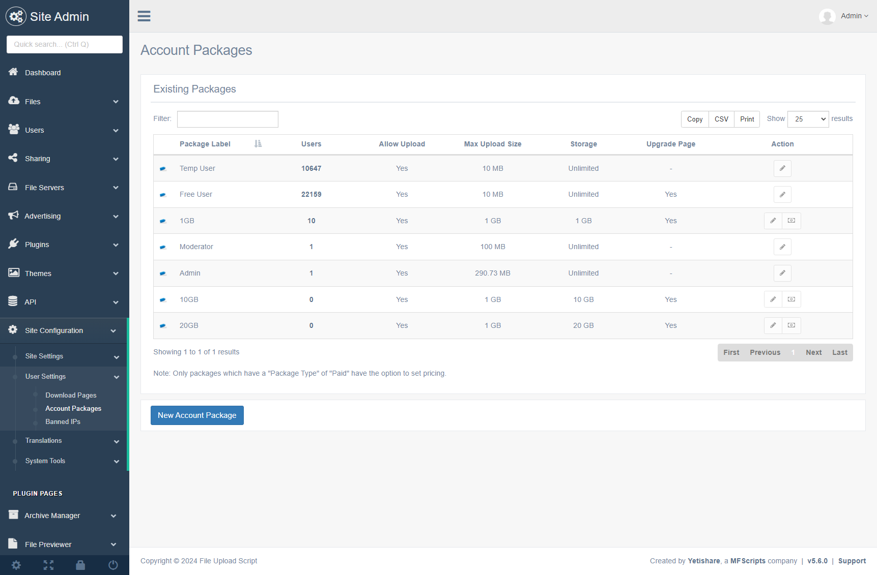Click the lock icon in sidebar footer
Screen dimensions: 877x575
point(80,565)
